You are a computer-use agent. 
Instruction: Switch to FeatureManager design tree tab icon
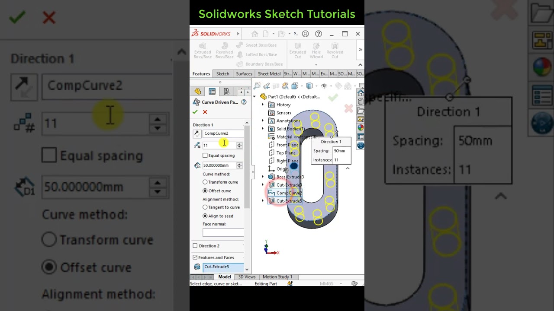coord(198,92)
